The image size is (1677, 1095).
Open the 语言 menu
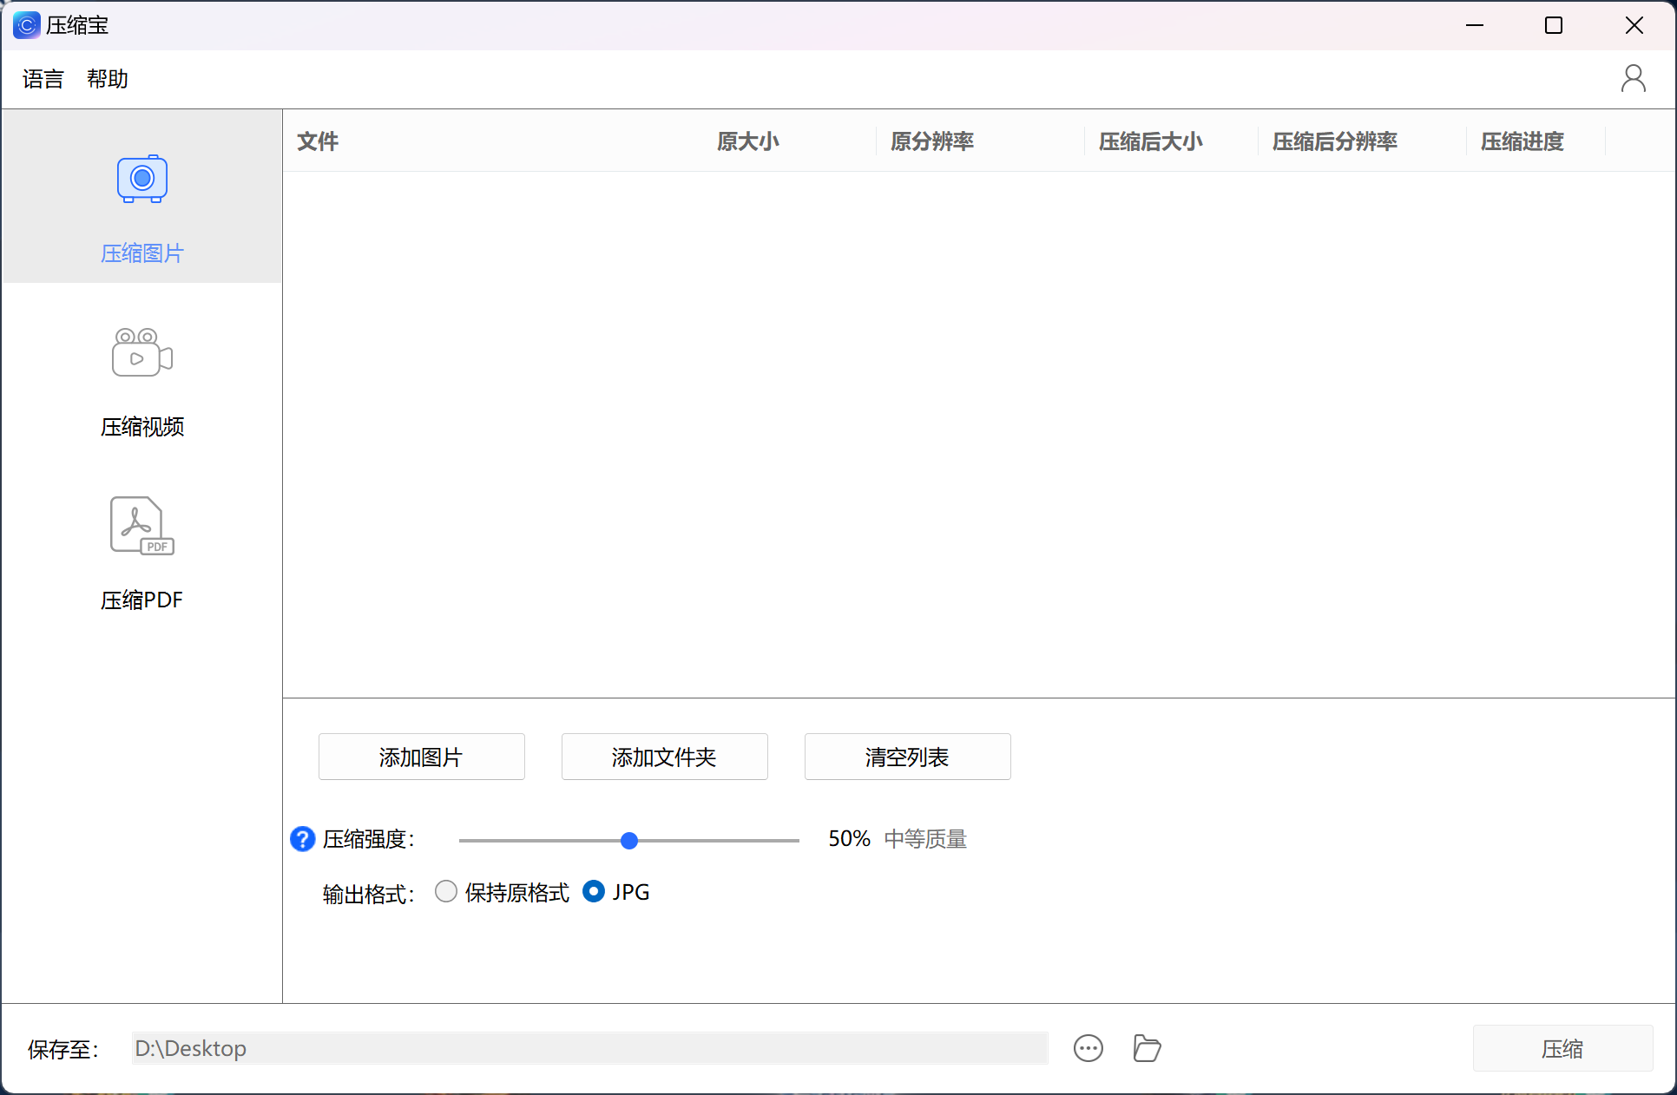pos(43,79)
